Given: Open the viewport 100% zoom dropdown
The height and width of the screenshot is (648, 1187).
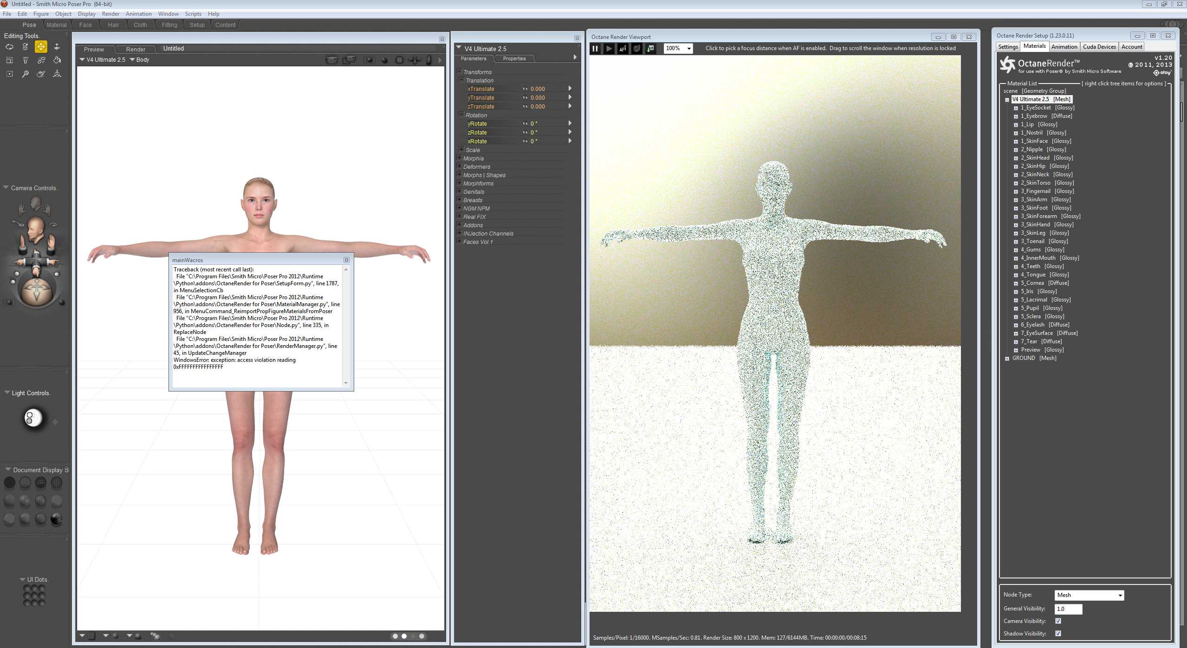Looking at the screenshot, I should (689, 49).
